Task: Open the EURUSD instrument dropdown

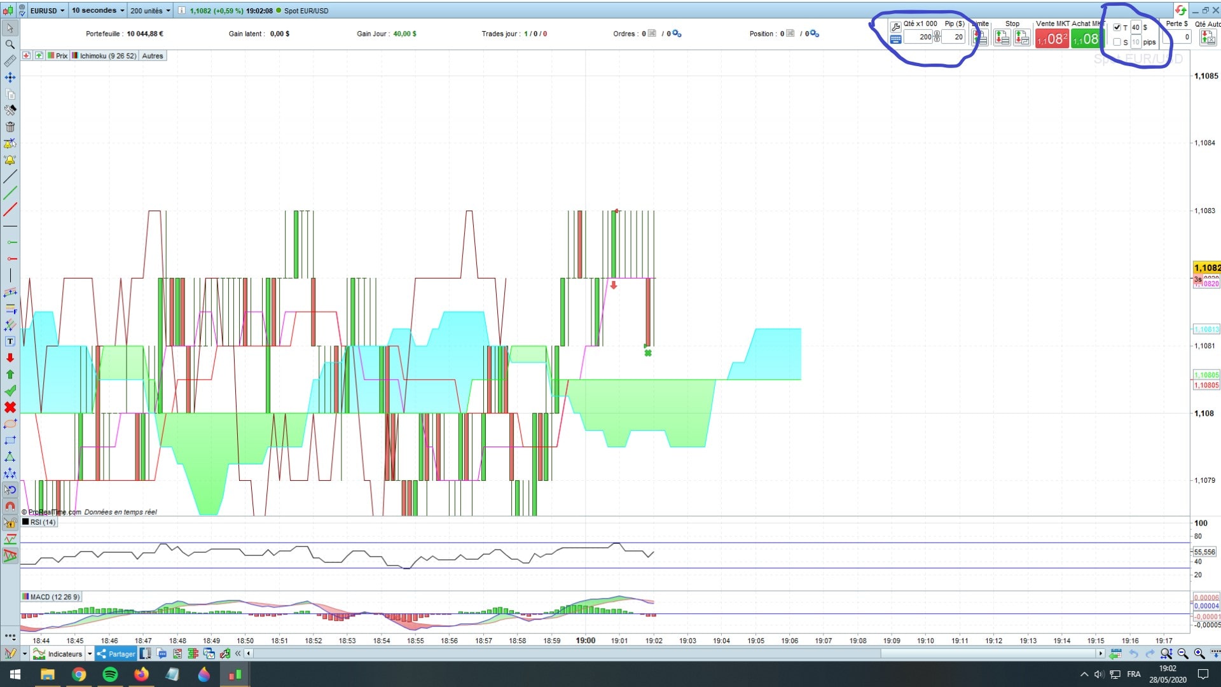Action: (x=47, y=10)
